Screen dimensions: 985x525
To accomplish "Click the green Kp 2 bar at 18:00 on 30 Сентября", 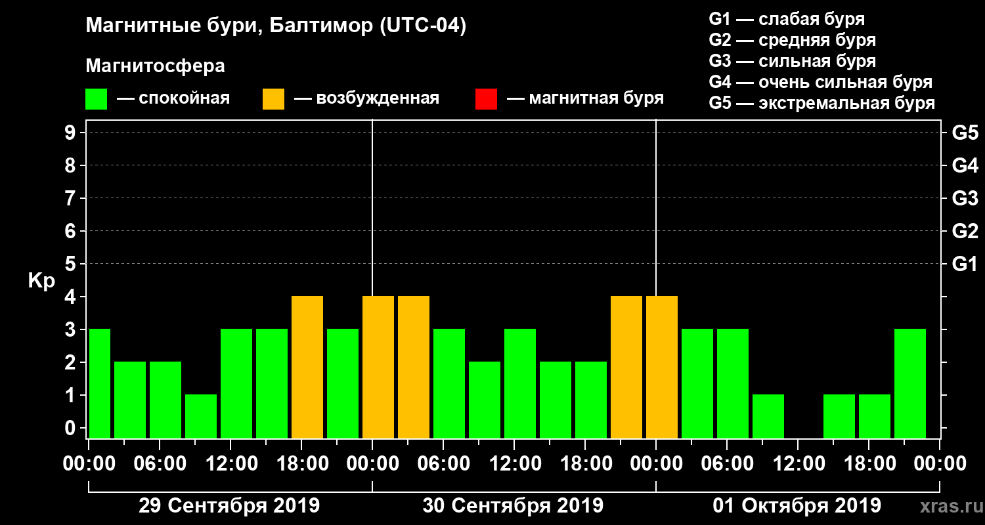I will click(591, 400).
